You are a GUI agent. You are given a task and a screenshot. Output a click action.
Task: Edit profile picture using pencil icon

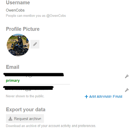point(35,44)
